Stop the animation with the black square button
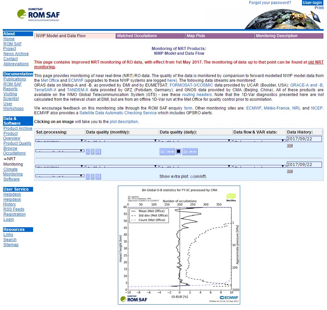Screen dimensions: 327x310 (x=178, y=151)
